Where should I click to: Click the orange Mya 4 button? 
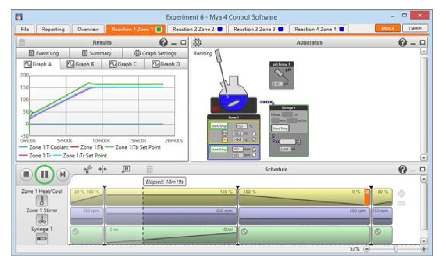click(388, 28)
